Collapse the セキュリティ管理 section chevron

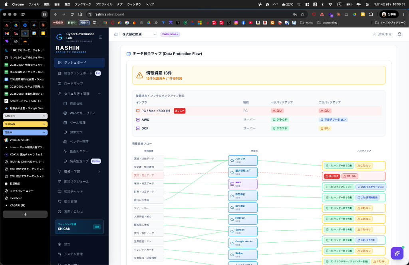[x=99, y=94]
